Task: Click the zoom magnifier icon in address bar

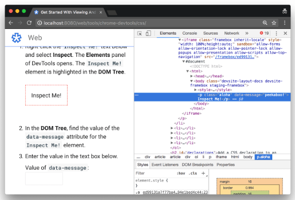Action: [265, 23]
